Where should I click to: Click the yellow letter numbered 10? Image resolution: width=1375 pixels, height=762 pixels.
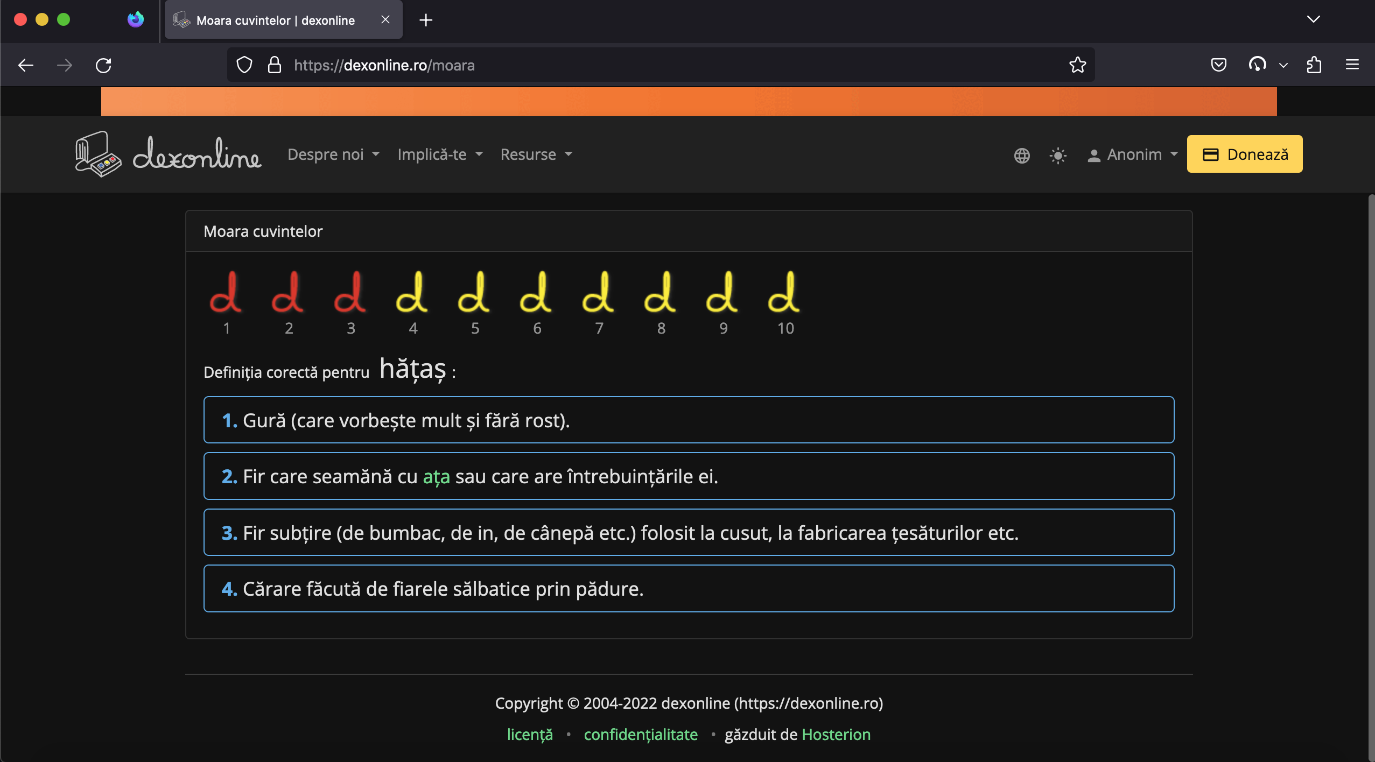coord(784,299)
